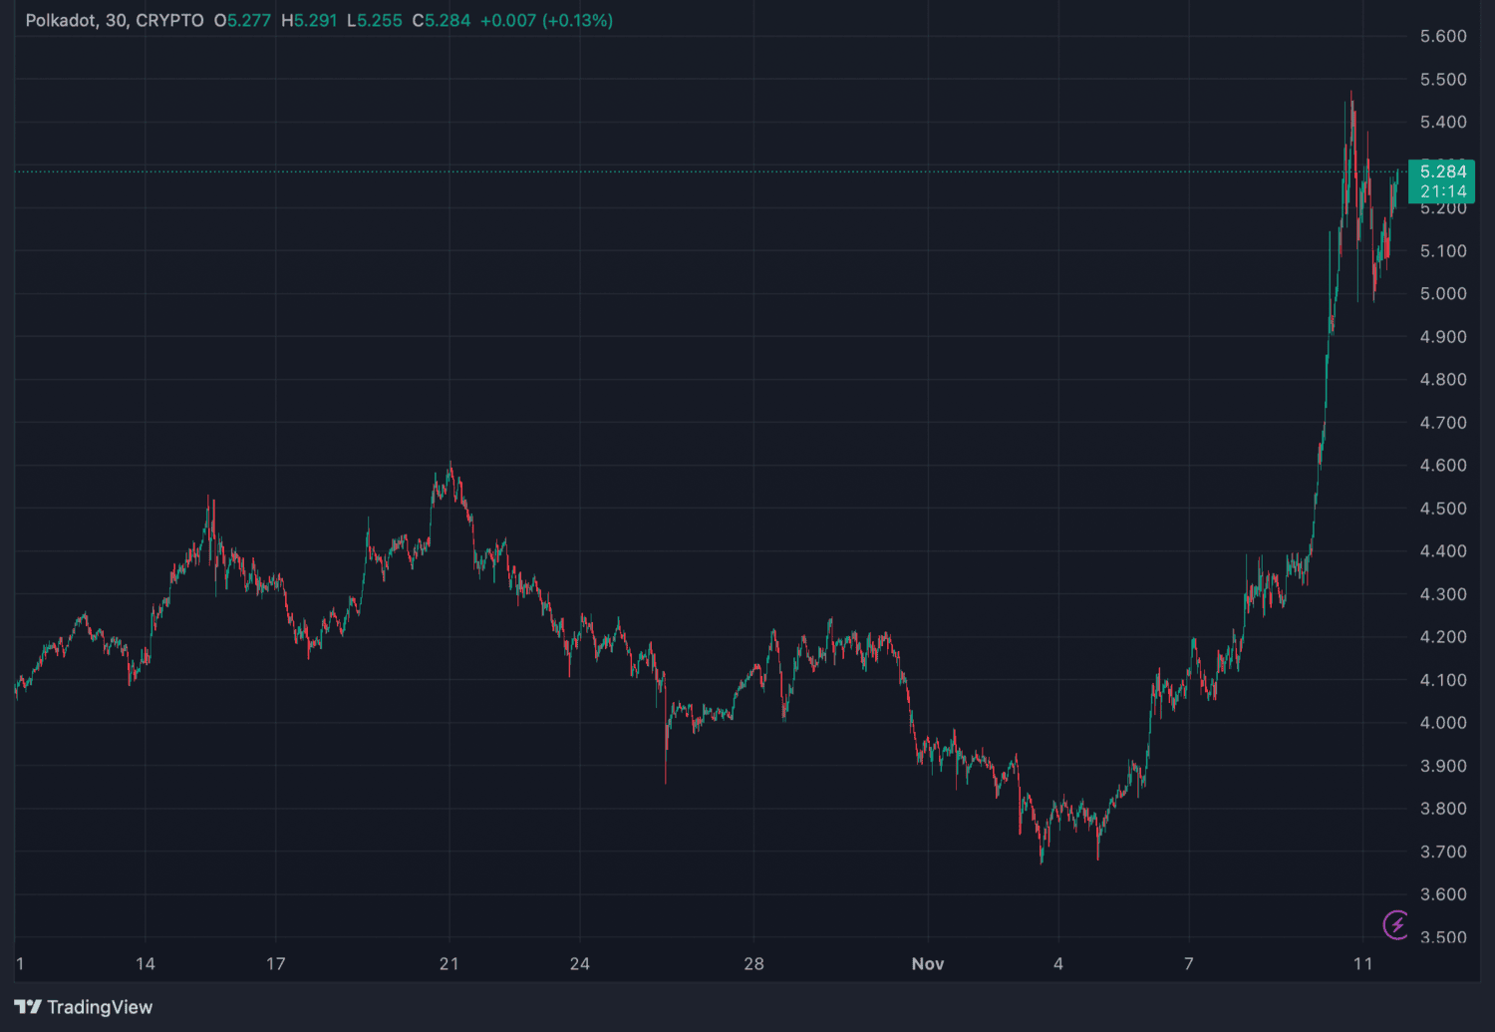Select the 21 date on the time axis
1495x1032 pixels.
[x=449, y=963]
